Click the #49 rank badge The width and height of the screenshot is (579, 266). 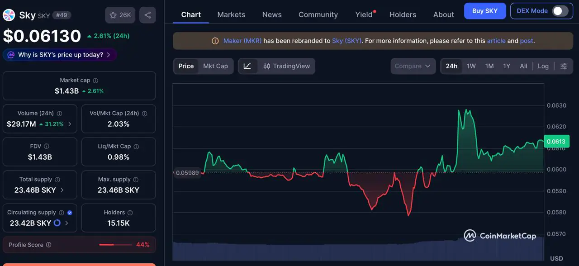click(62, 15)
